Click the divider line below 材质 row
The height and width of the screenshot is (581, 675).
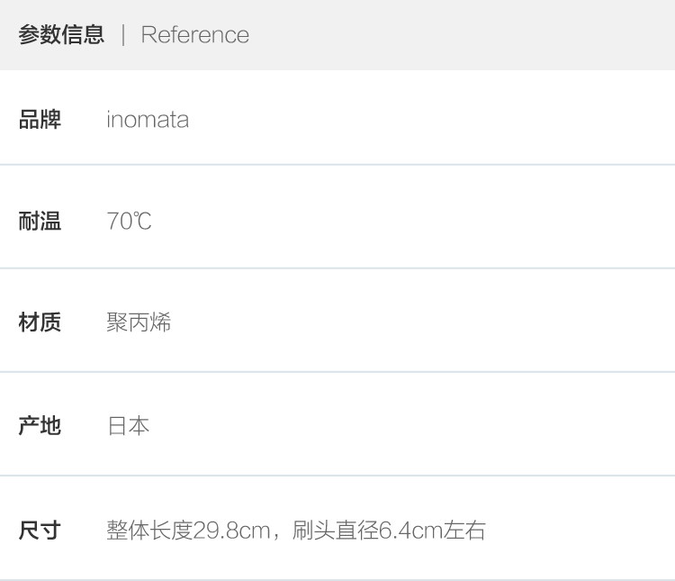(x=337, y=372)
